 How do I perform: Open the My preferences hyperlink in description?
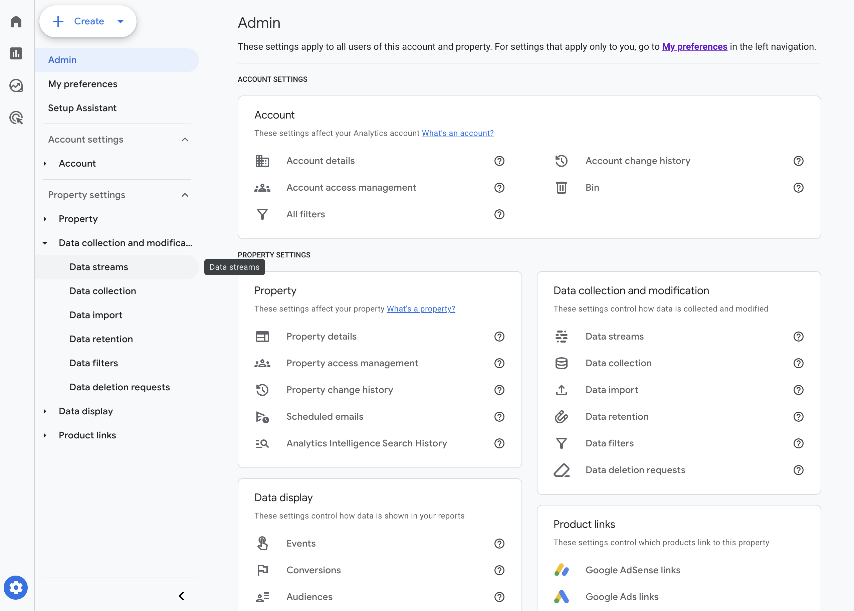pos(694,47)
